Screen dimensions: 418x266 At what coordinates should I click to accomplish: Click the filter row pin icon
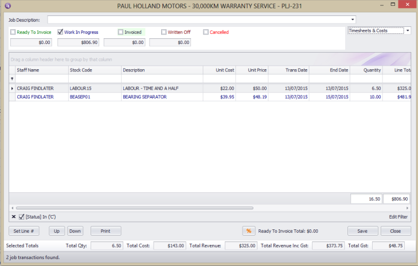click(12, 79)
